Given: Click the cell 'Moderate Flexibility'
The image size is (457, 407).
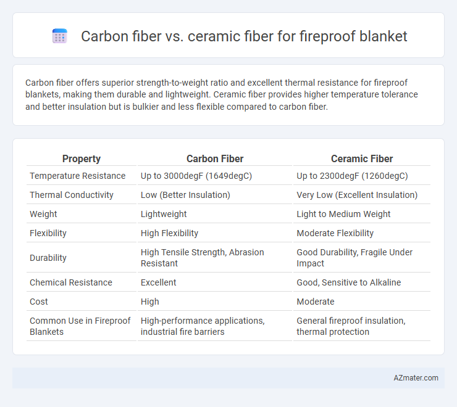Looking at the screenshot, I should (x=335, y=233).
